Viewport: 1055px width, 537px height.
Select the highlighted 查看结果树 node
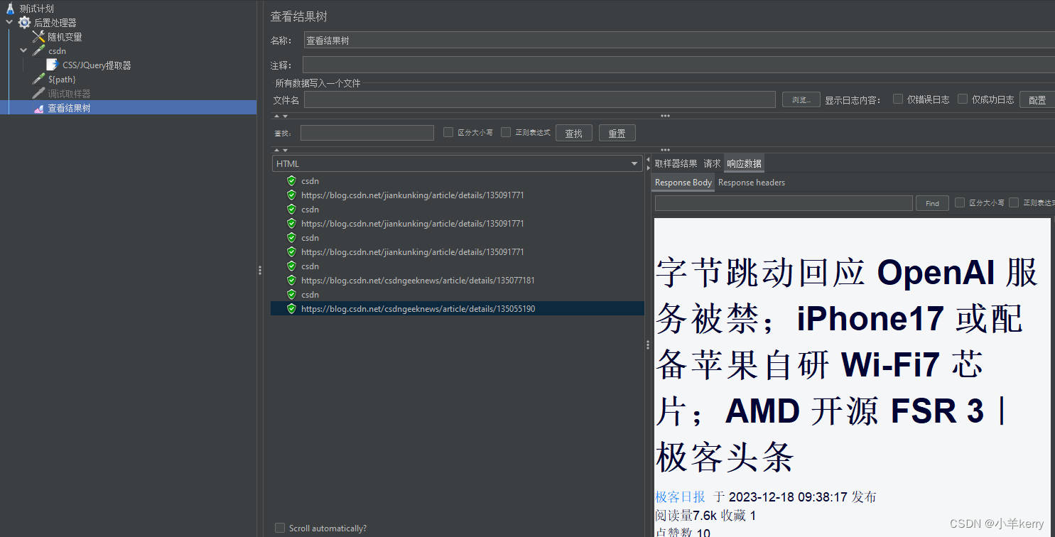point(69,108)
